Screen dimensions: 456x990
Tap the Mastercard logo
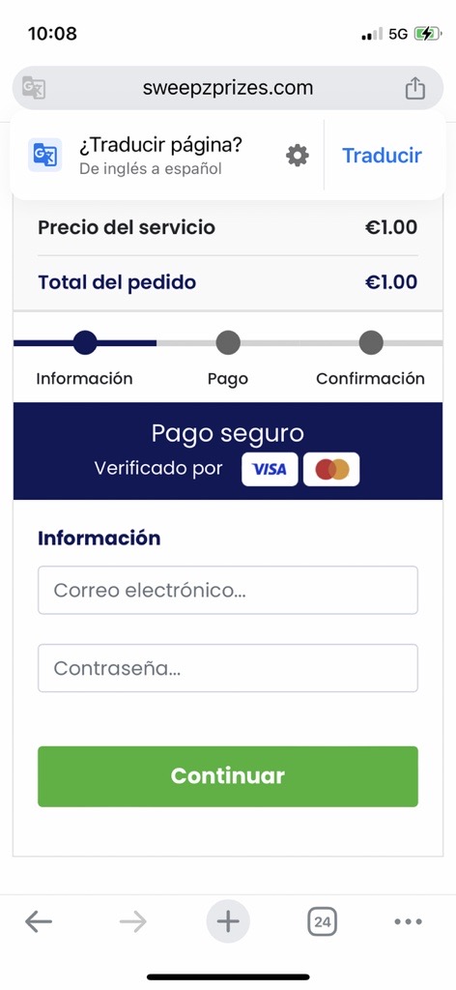point(331,469)
